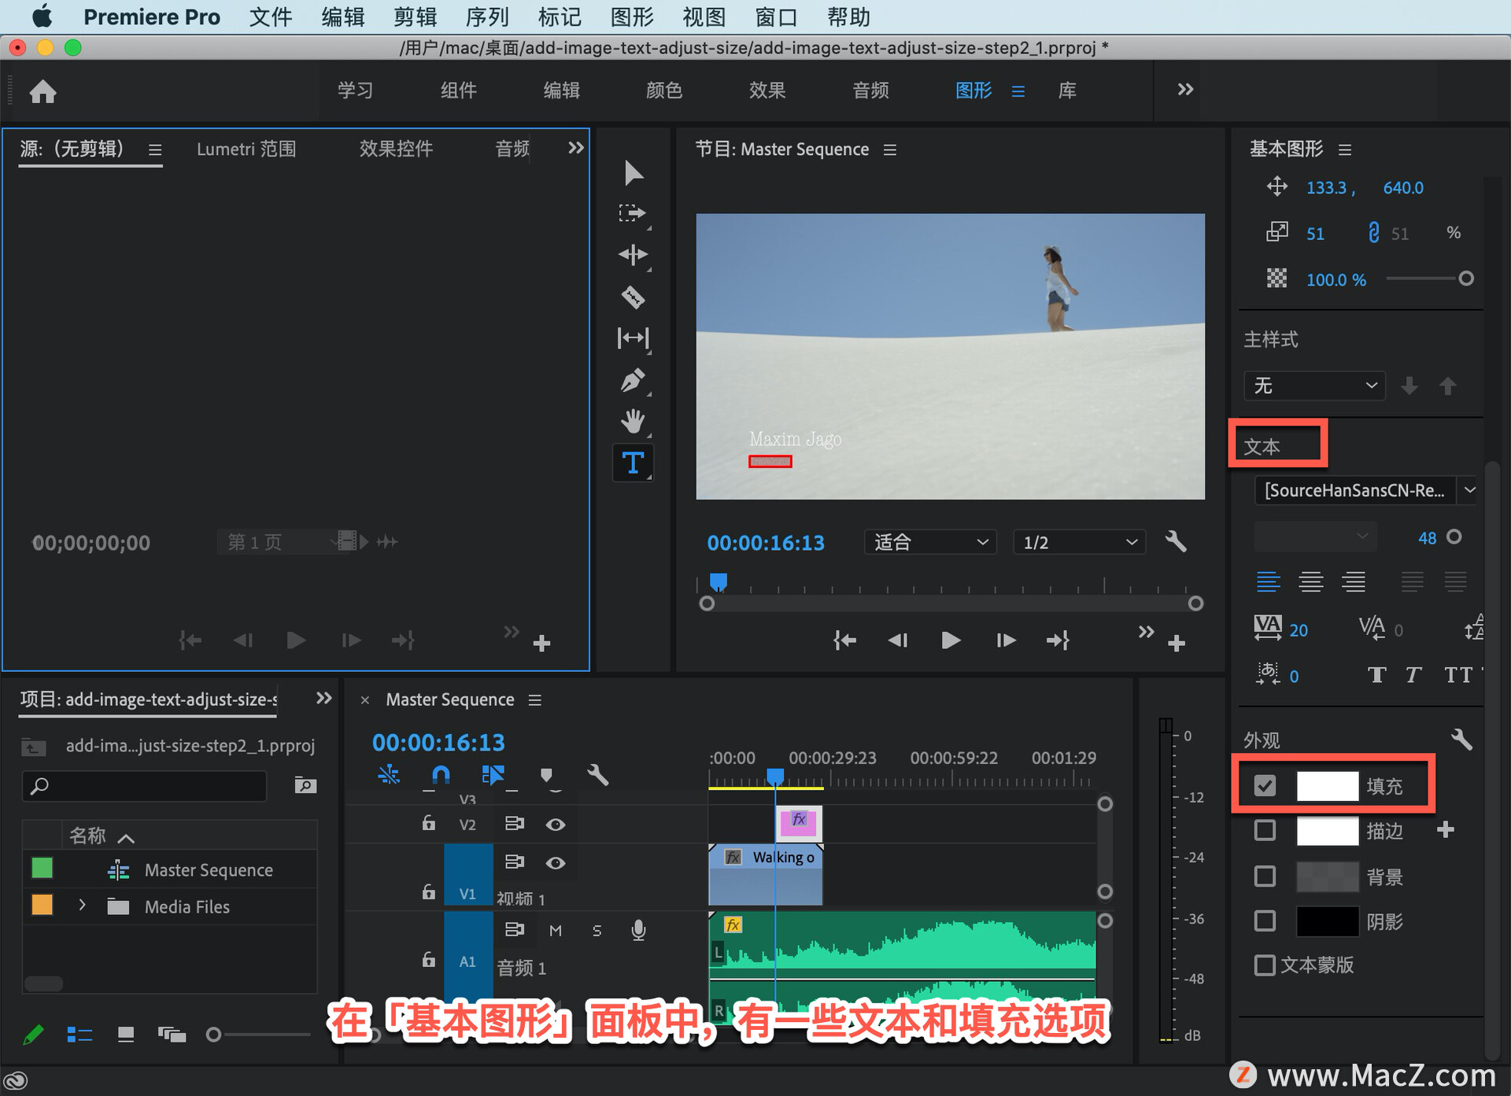Open the Button Editor in Program Monitor

click(1177, 644)
